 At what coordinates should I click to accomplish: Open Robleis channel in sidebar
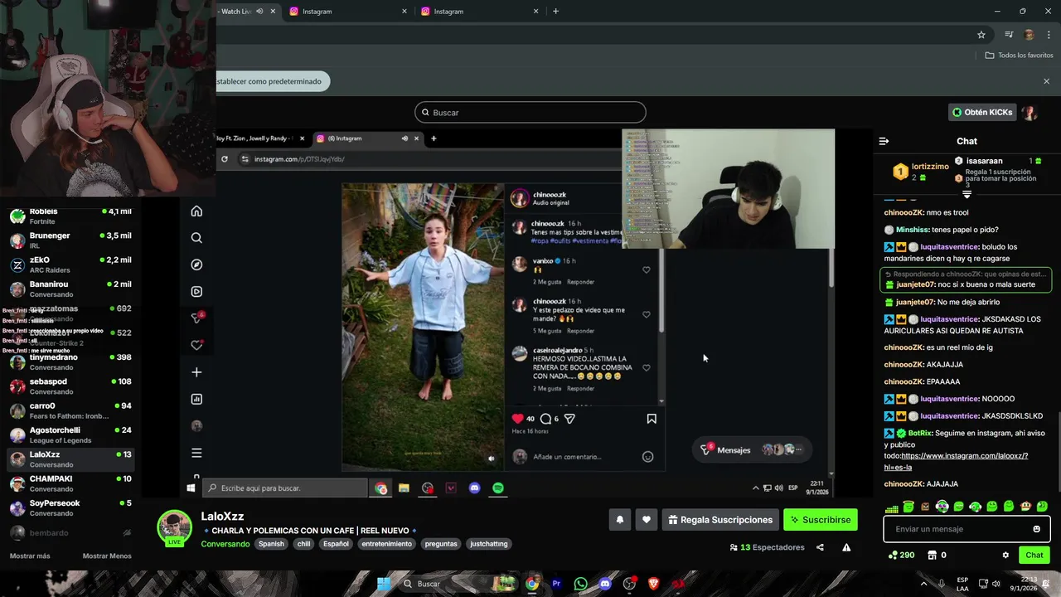click(70, 216)
